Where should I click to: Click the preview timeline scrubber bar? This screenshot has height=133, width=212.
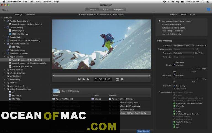click(102, 75)
